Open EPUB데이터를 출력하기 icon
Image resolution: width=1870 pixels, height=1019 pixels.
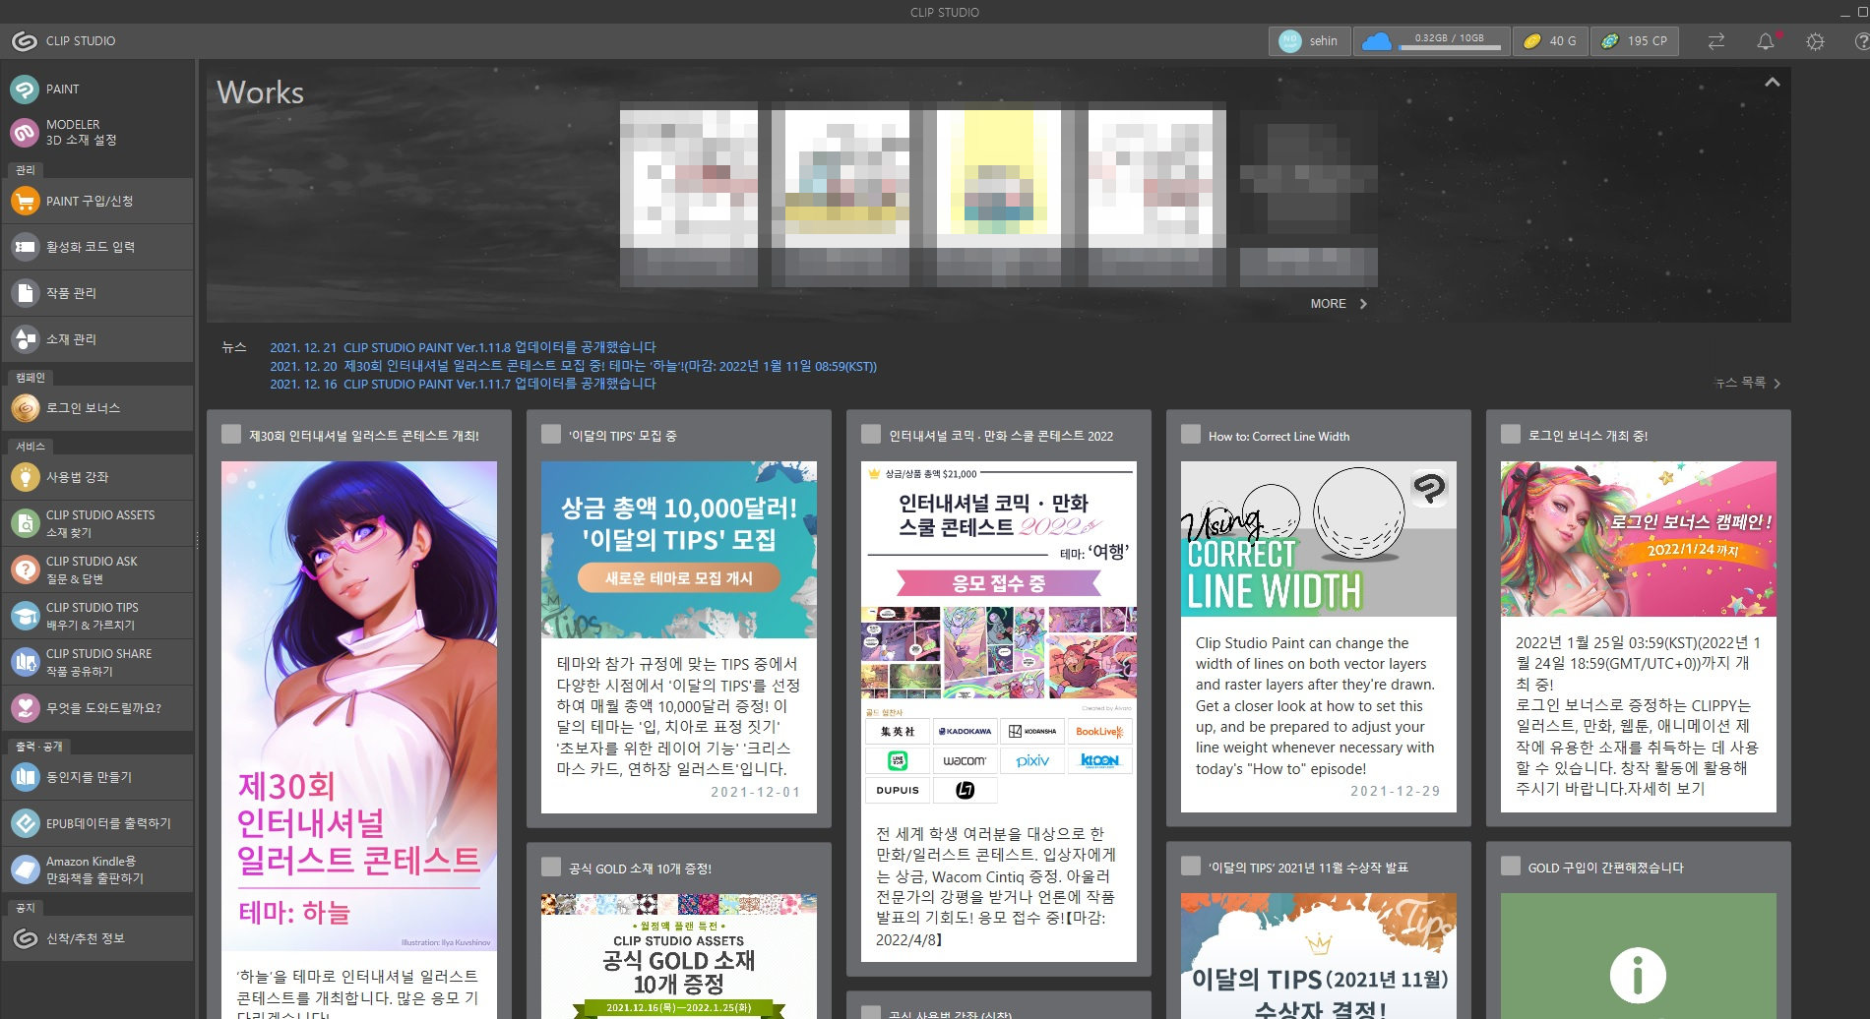coord(24,823)
